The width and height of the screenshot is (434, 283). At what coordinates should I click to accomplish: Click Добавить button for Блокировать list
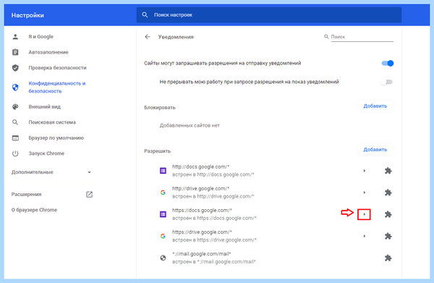pyautogui.click(x=375, y=106)
